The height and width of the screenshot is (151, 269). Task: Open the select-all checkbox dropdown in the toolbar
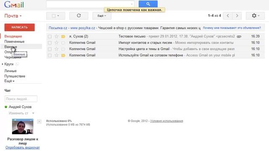click(55, 16)
